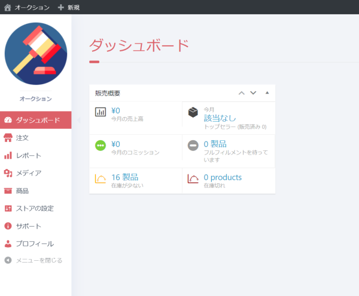The width and height of the screenshot is (359, 296).
Task: Click 在庫切れ label
Action: point(214,186)
